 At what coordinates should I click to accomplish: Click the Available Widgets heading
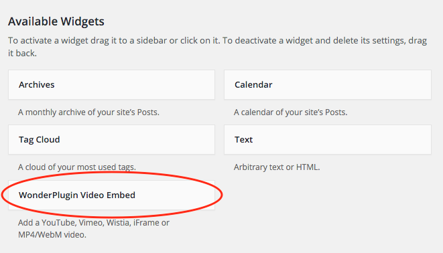pos(56,21)
